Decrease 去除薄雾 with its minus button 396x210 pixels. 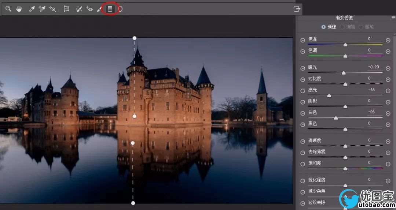coord(302,153)
